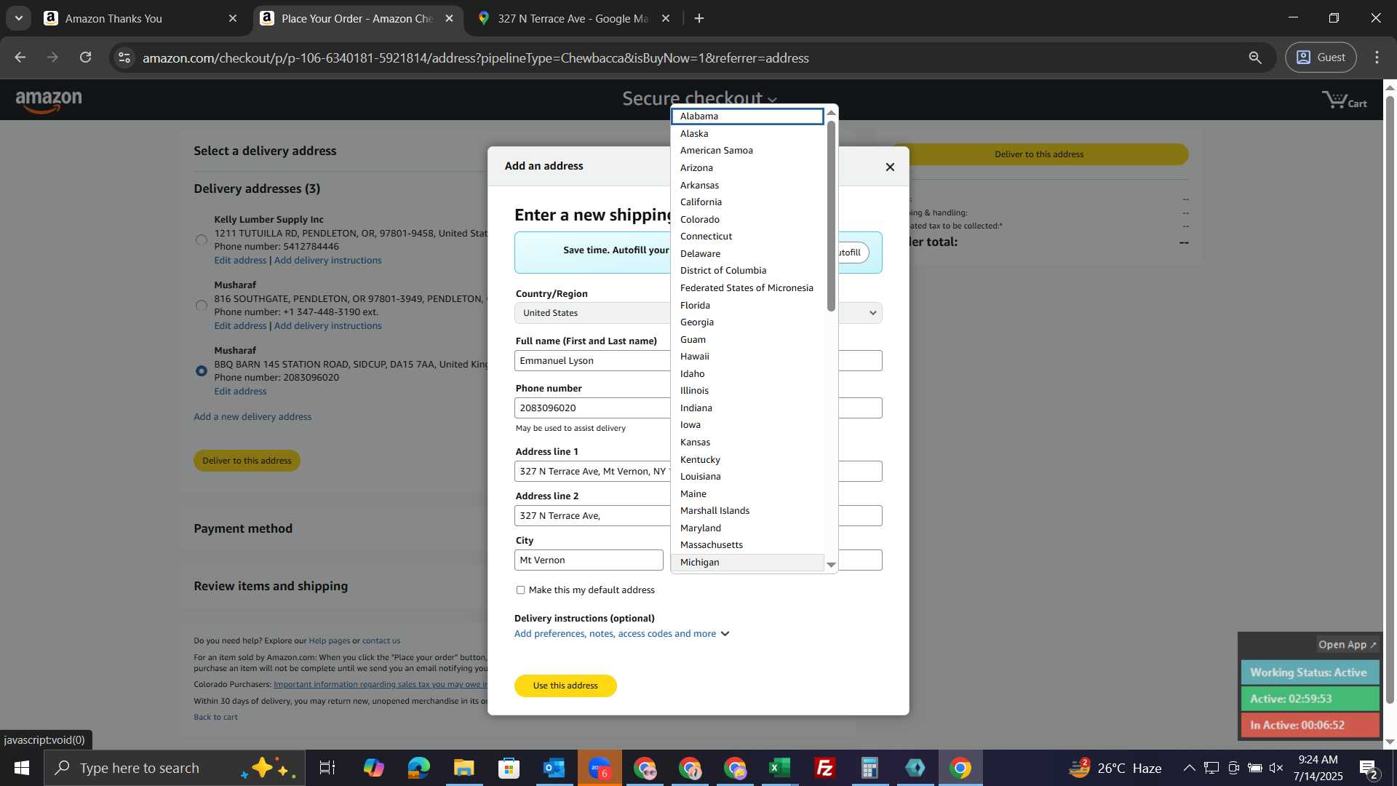Open File Explorer from taskbar
This screenshot has width=1397, height=786.
463,768
